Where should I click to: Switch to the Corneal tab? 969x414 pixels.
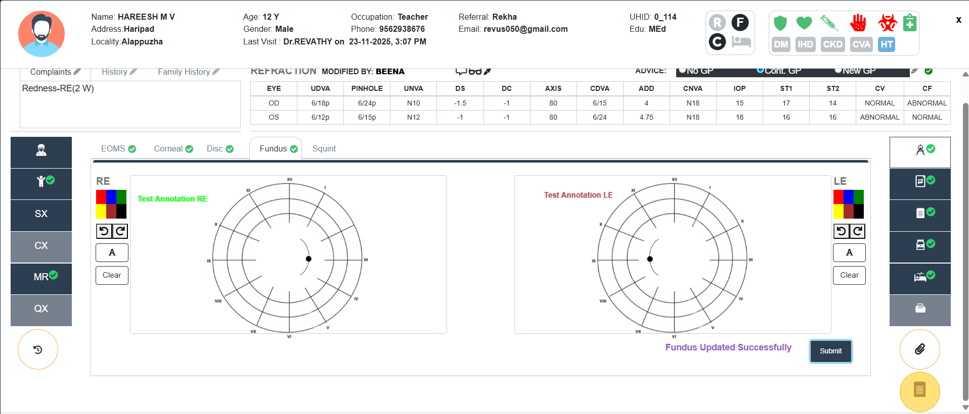(x=168, y=149)
